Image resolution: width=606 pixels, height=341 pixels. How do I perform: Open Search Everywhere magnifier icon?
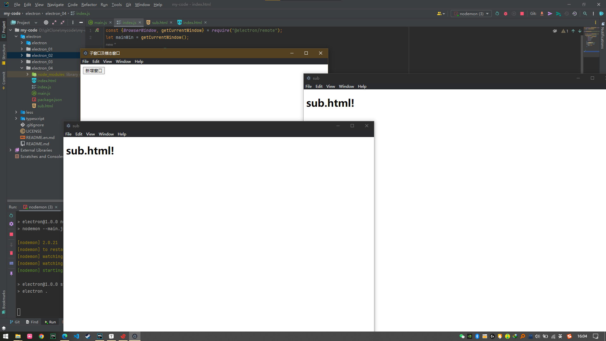click(x=585, y=14)
